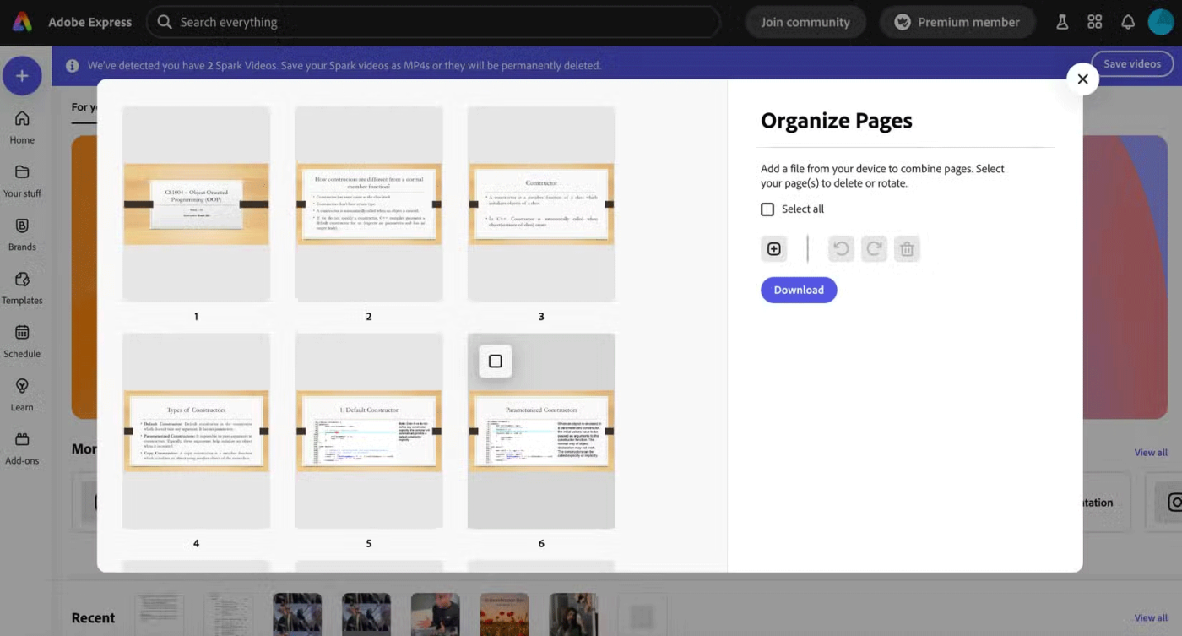Close the Organize Pages dialog
1182x636 pixels.
pos(1082,79)
